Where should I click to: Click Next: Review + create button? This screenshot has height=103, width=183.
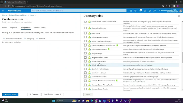(x=53, y=94)
